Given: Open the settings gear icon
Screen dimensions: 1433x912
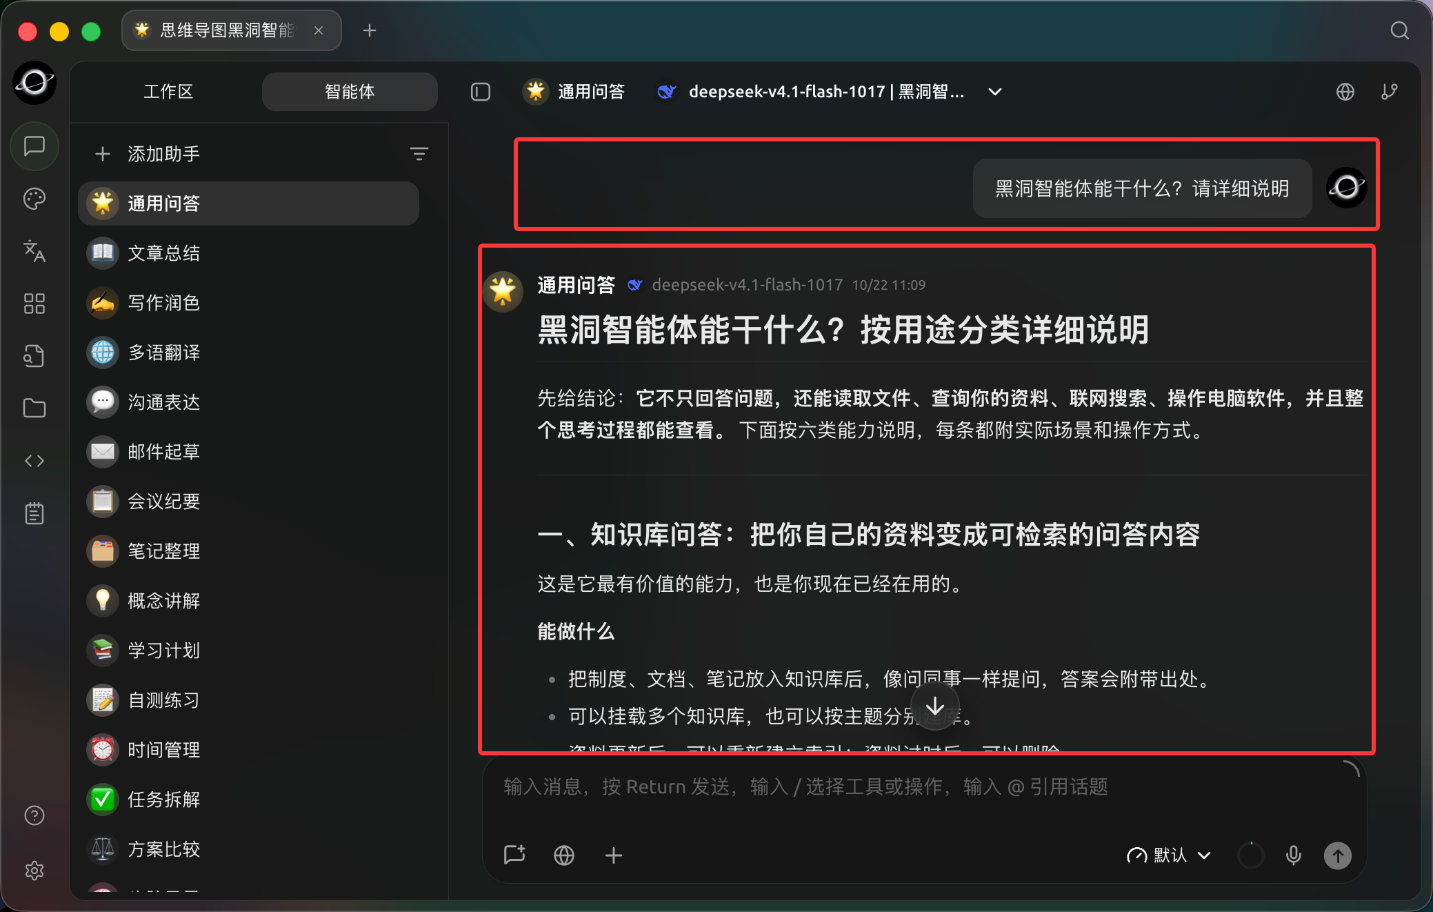Looking at the screenshot, I should (x=34, y=871).
